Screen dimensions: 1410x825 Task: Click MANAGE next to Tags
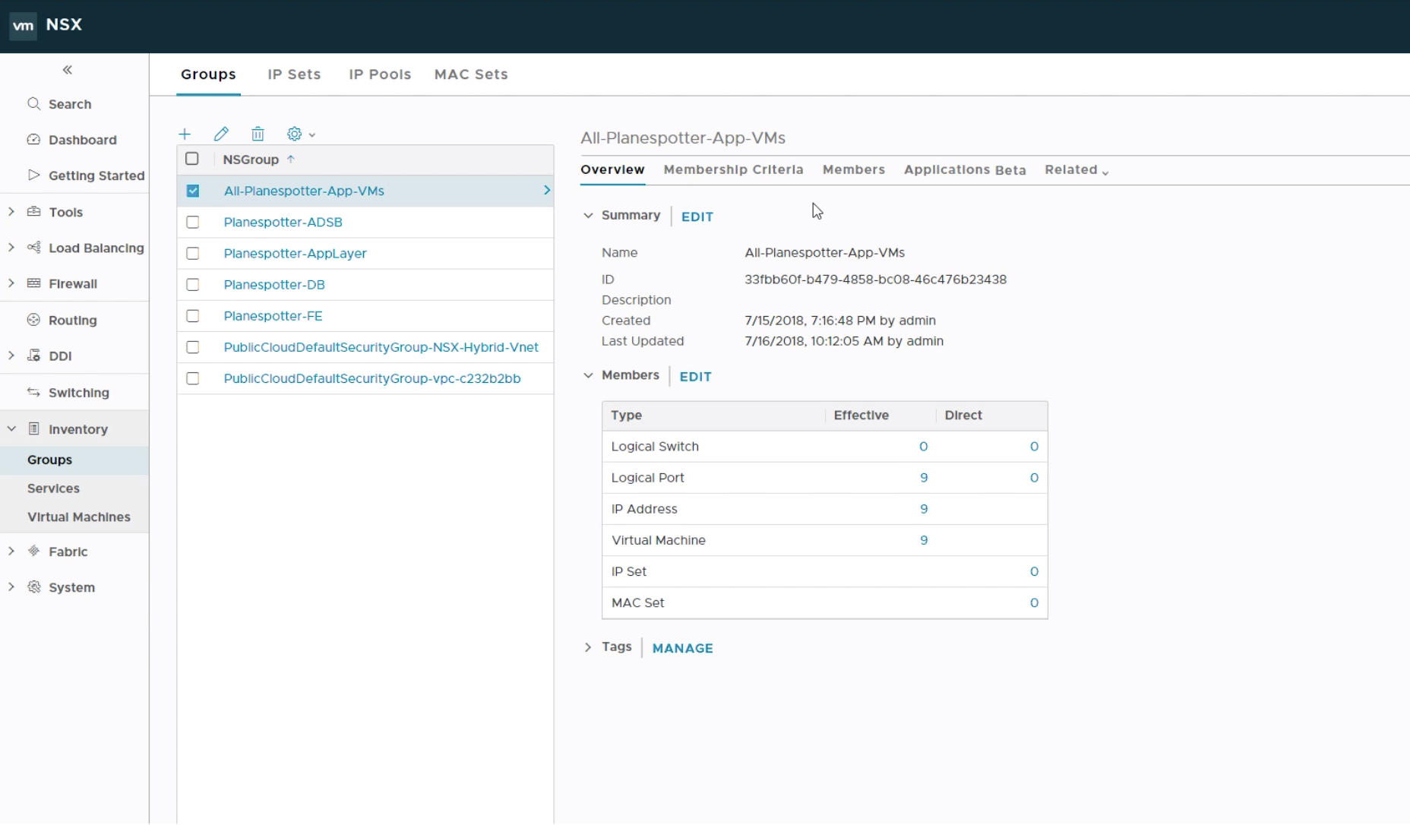683,648
